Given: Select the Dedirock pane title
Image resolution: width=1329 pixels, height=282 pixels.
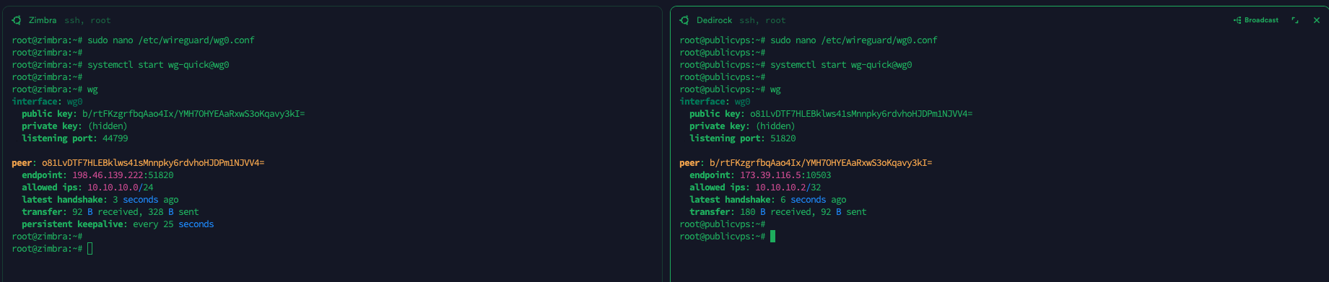Looking at the screenshot, I should 714,20.
